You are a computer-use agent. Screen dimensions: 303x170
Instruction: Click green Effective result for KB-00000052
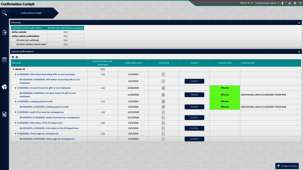(225, 107)
